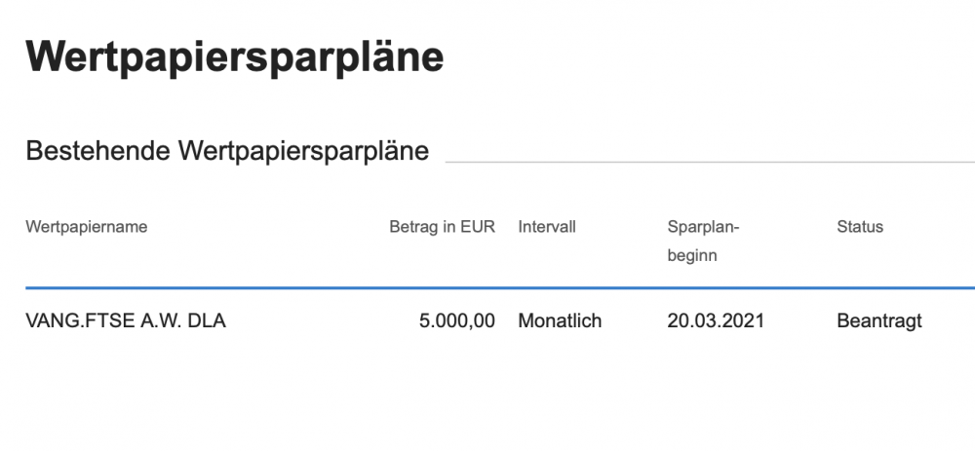This screenshot has height=451, width=975.
Task: Click the DLA suffix of the security name
Action: [x=207, y=320]
